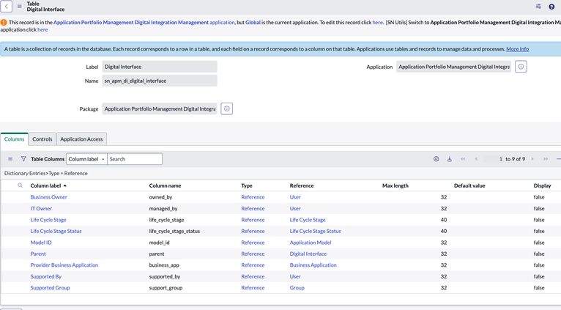Click the business_app column name cell
Screen dimensions: 561x310
(164, 265)
